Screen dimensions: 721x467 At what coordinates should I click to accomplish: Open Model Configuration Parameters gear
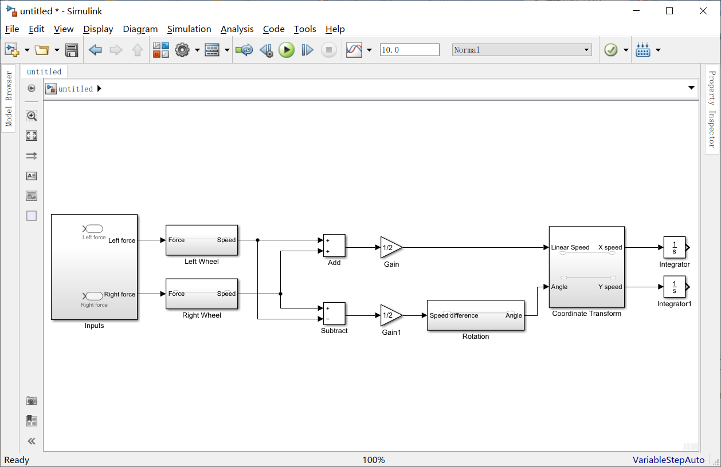click(x=182, y=50)
